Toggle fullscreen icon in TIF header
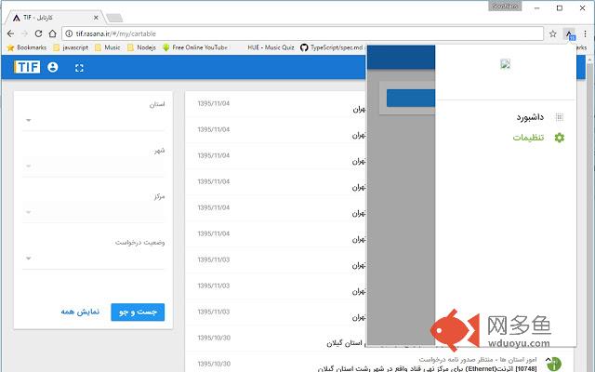 point(79,68)
